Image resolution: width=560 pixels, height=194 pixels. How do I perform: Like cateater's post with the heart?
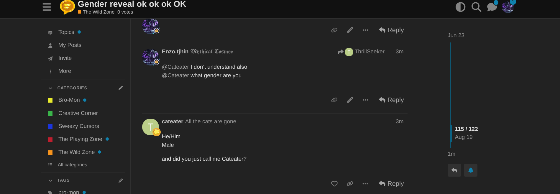pyautogui.click(x=334, y=184)
